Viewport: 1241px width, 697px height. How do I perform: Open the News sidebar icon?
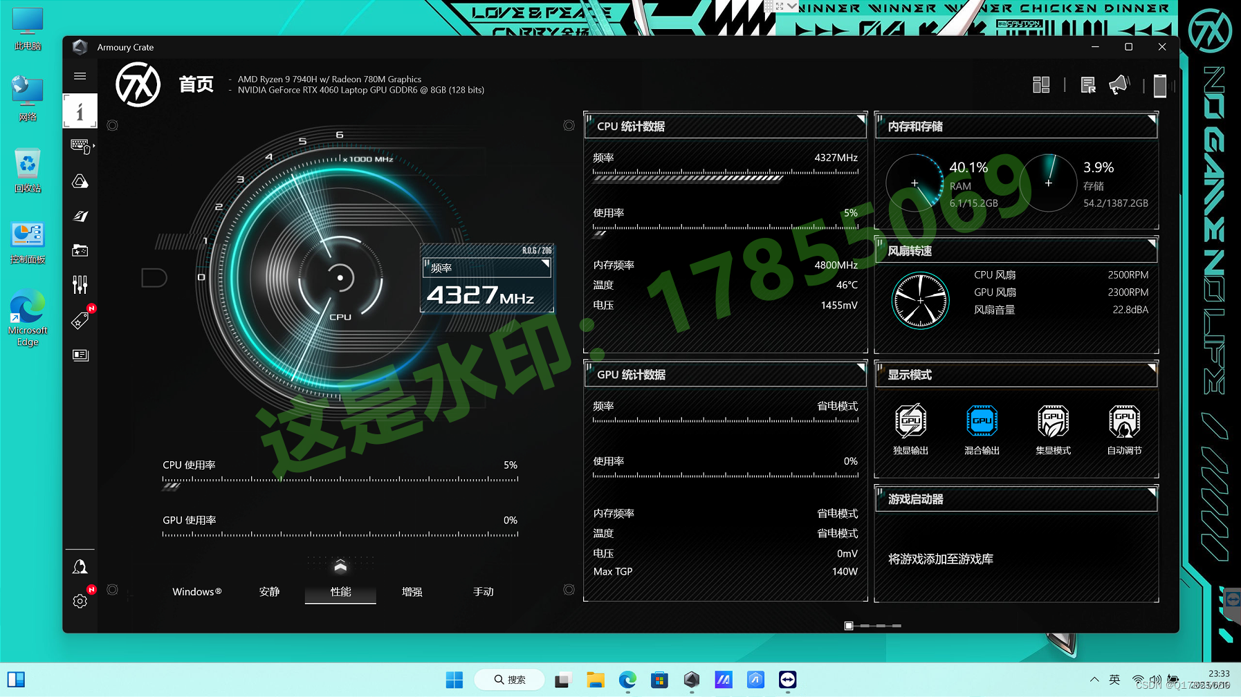click(80, 355)
